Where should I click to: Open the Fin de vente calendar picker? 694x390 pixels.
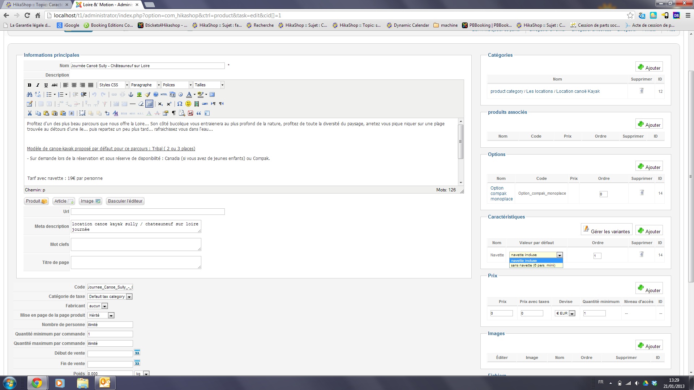click(x=137, y=363)
